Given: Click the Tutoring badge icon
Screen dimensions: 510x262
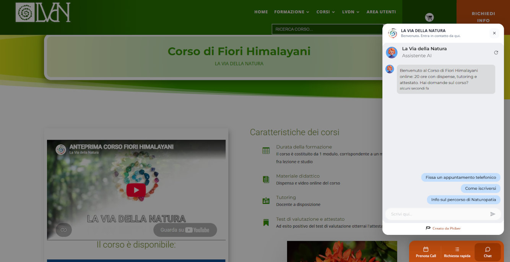Looking at the screenshot, I should pos(266,201).
